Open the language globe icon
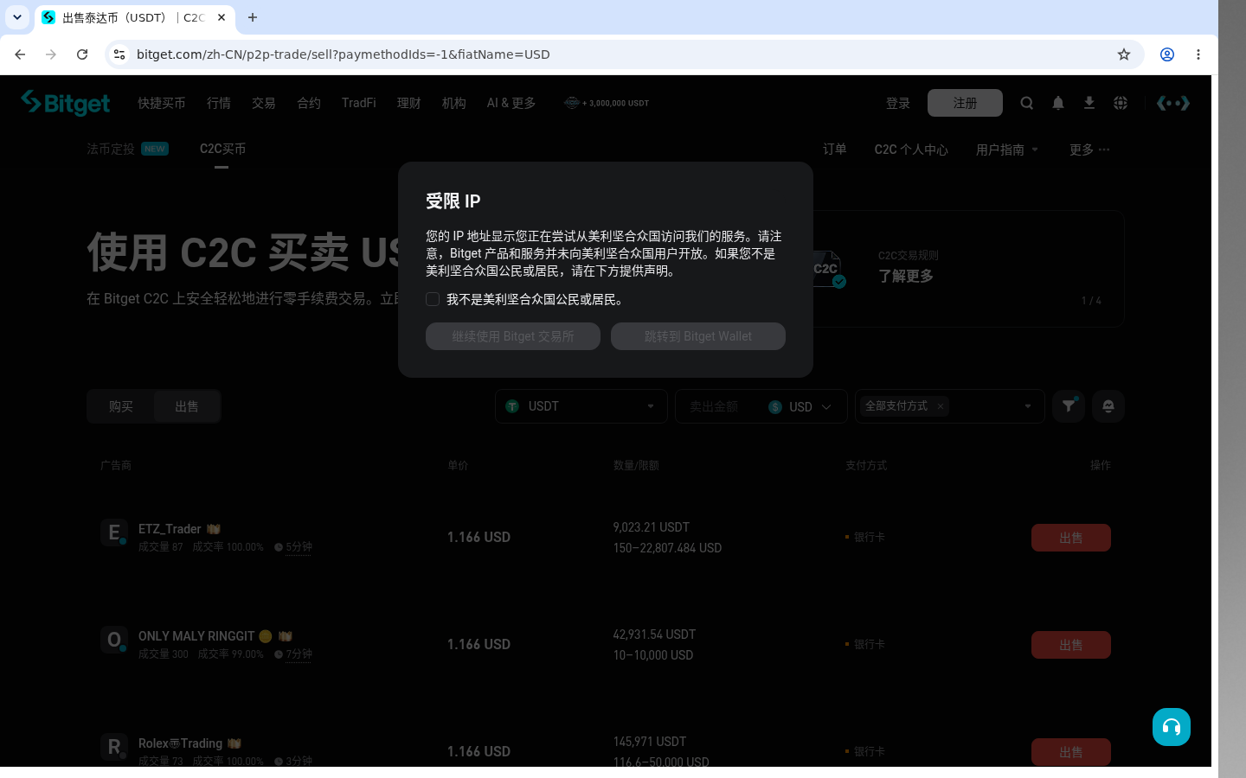Screen dimensions: 1246x778 [1121, 103]
